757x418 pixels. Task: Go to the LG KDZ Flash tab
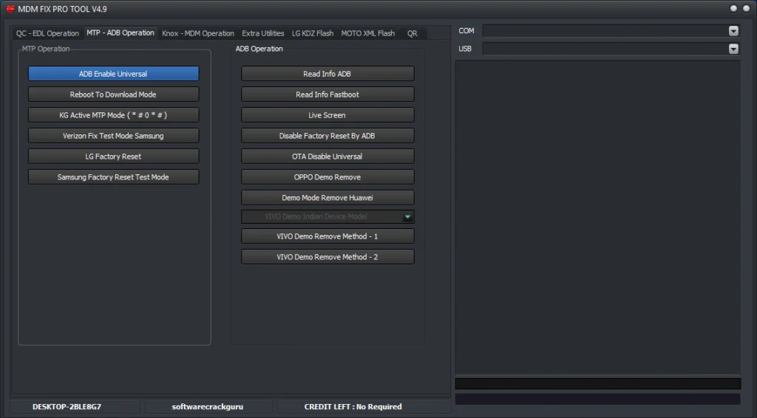tap(313, 33)
